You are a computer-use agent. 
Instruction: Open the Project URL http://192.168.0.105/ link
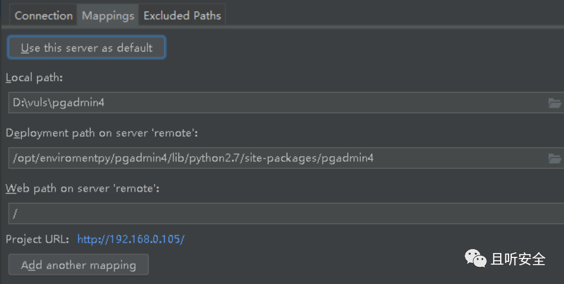point(131,239)
